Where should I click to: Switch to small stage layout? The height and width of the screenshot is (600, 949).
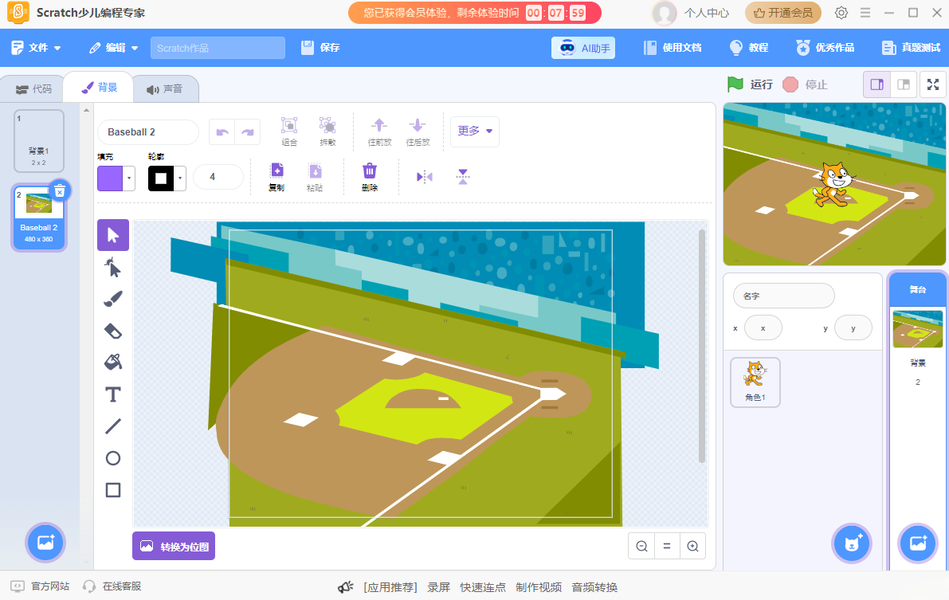877,84
